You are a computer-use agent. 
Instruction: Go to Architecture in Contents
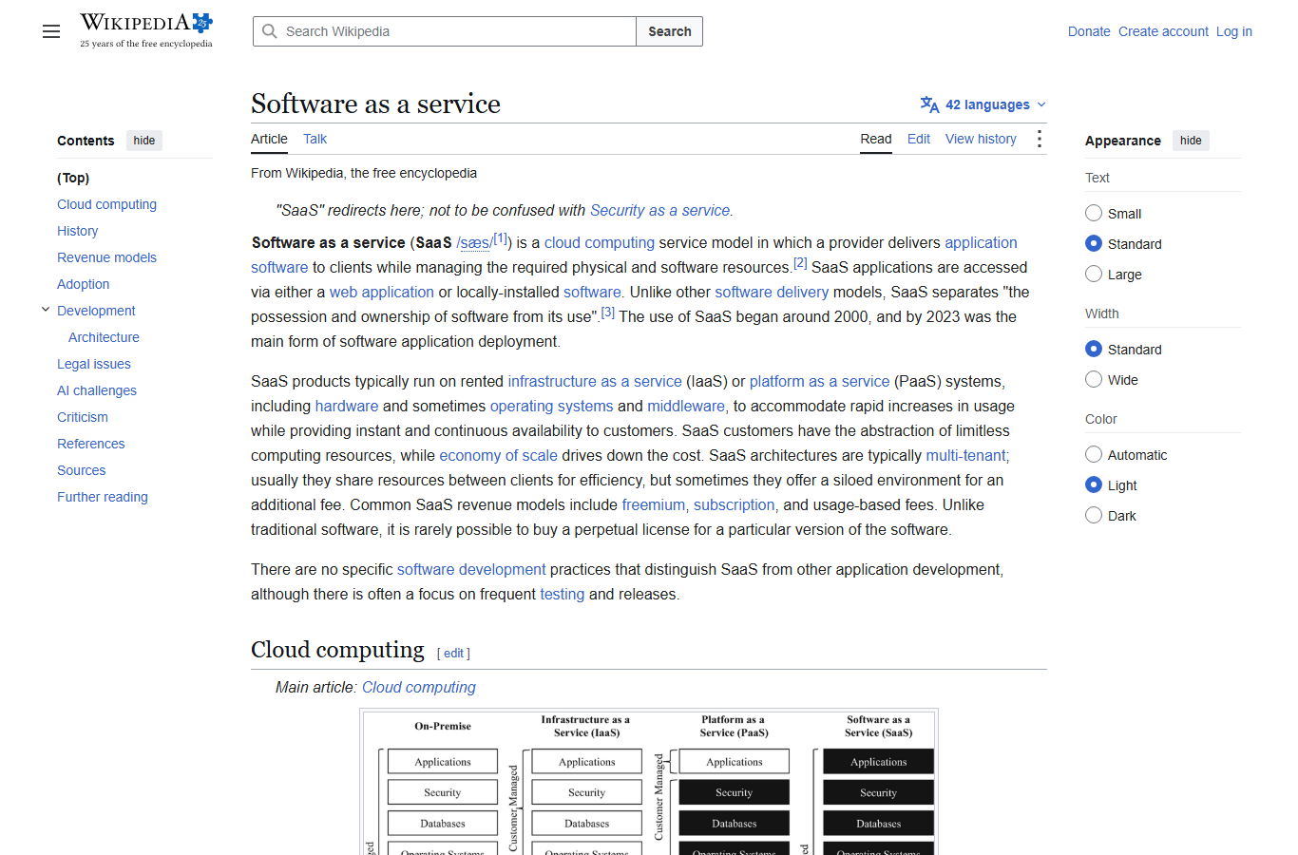pos(104,337)
